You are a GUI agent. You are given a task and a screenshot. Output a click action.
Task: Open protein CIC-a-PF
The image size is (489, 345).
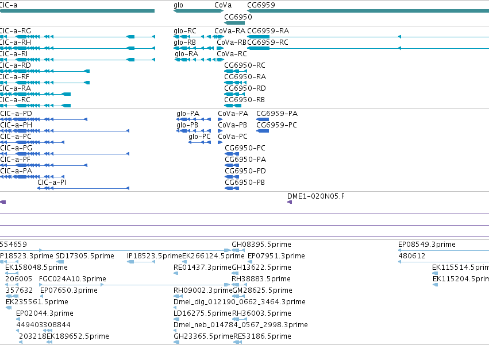pyautogui.click(x=44, y=165)
